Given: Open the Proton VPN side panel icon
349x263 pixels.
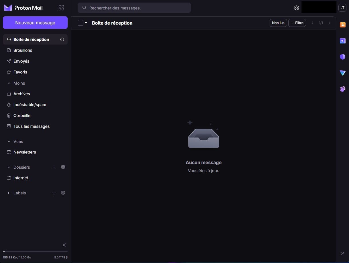Looking at the screenshot, I should coord(343,73).
